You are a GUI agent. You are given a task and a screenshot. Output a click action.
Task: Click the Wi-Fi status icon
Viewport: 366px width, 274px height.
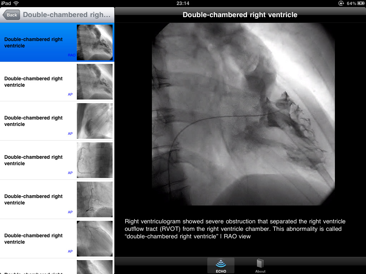point(16,3)
